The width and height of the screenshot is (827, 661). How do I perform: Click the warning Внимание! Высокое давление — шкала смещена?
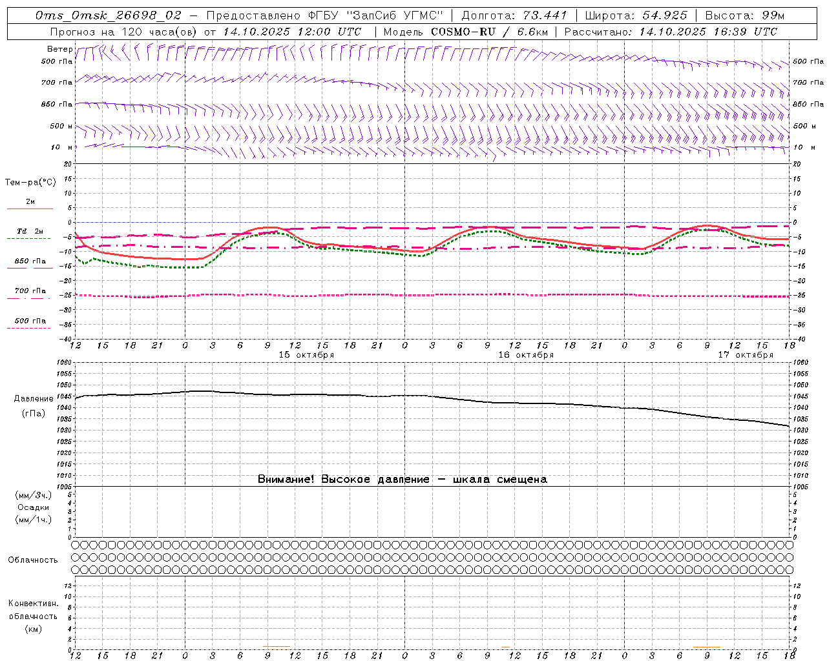[x=403, y=480]
